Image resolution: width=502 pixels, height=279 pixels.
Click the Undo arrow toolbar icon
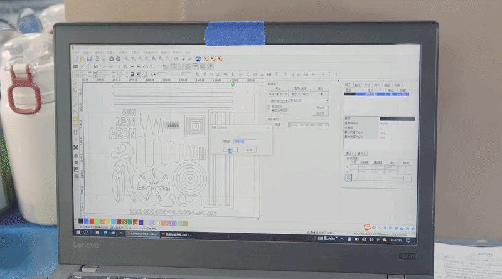[112, 59]
